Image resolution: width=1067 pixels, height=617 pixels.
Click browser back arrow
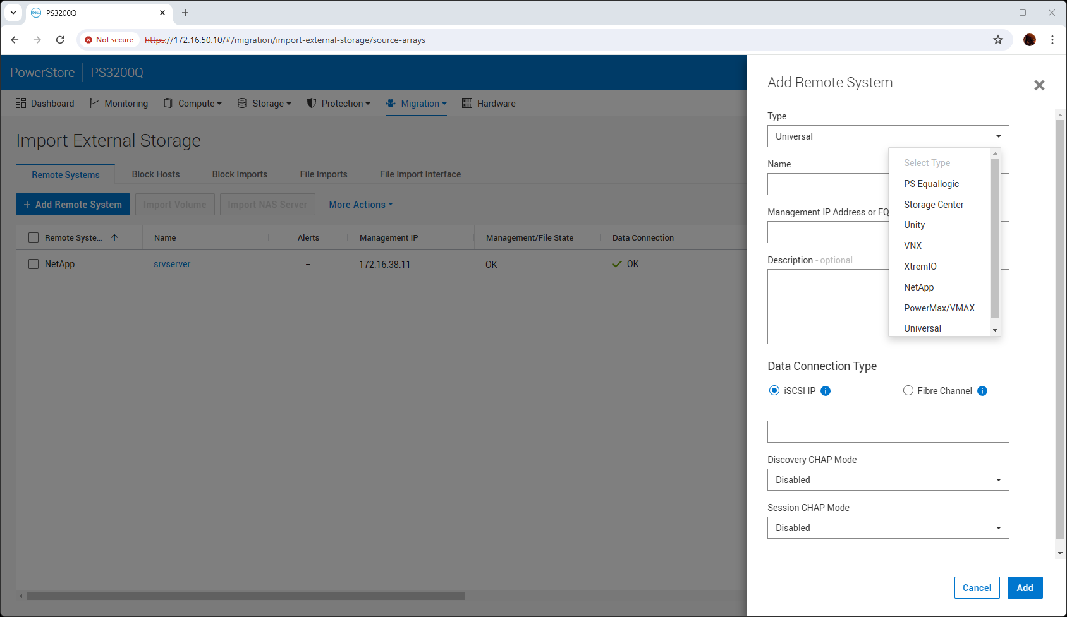(x=15, y=40)
